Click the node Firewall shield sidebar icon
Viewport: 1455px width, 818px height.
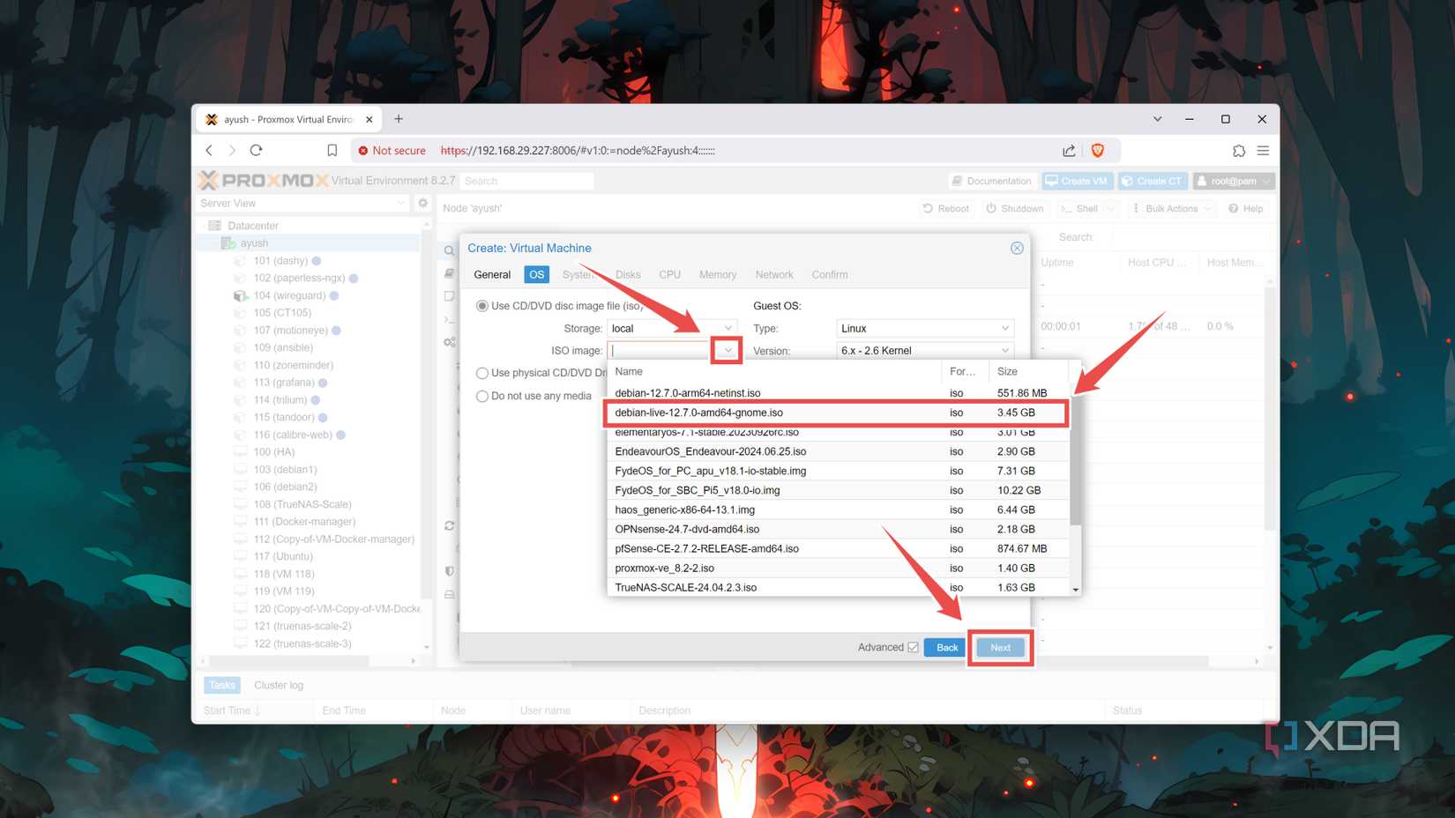pos(449,571)
